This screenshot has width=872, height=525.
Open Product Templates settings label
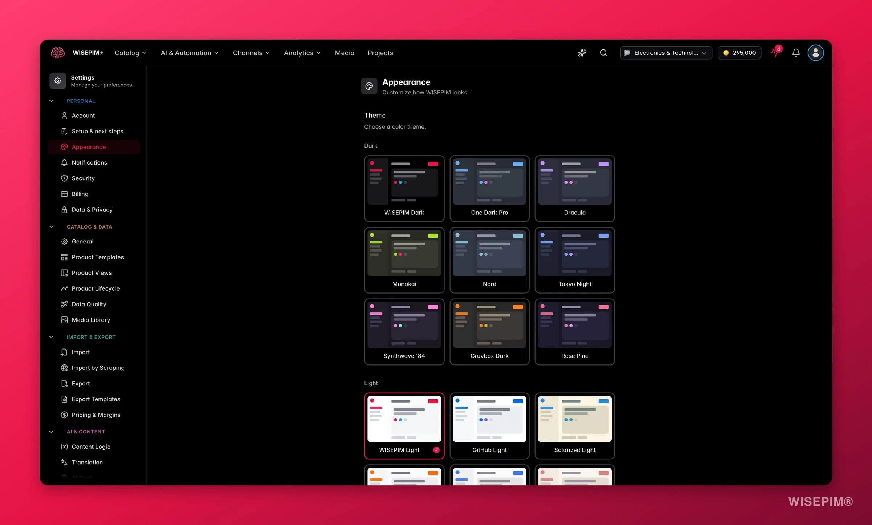[98, 257]
